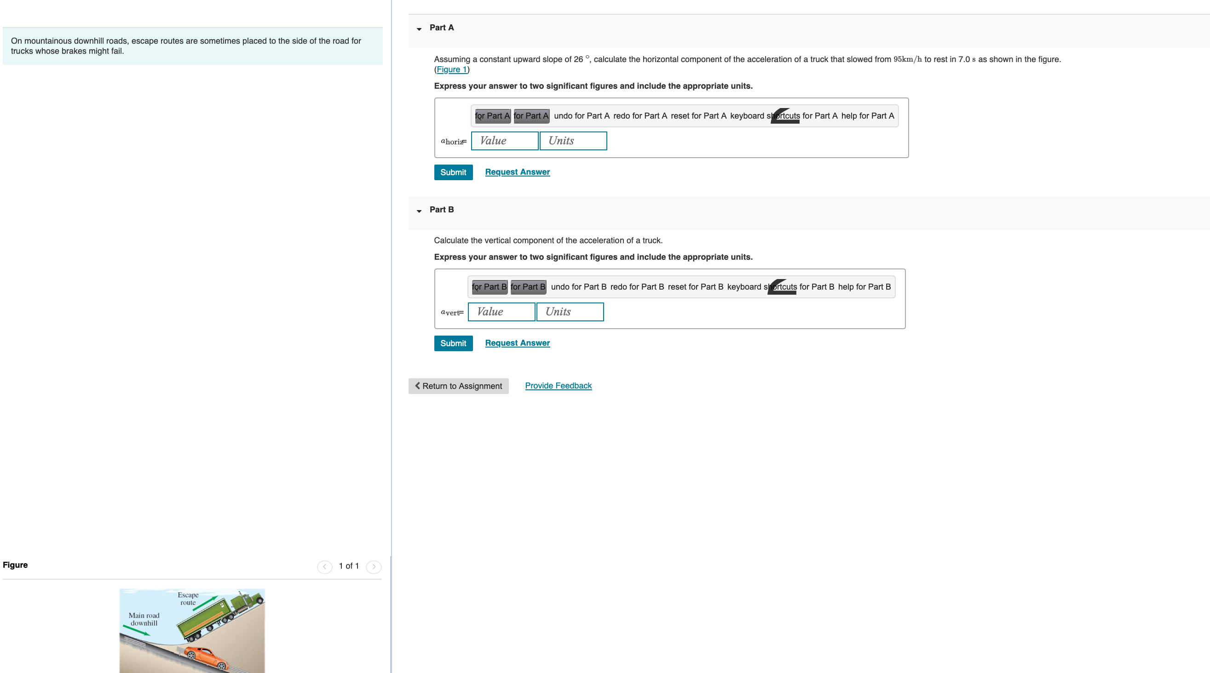Submit the answer for Part B
Screen dimensions: 1210x673
click(453, 342)
